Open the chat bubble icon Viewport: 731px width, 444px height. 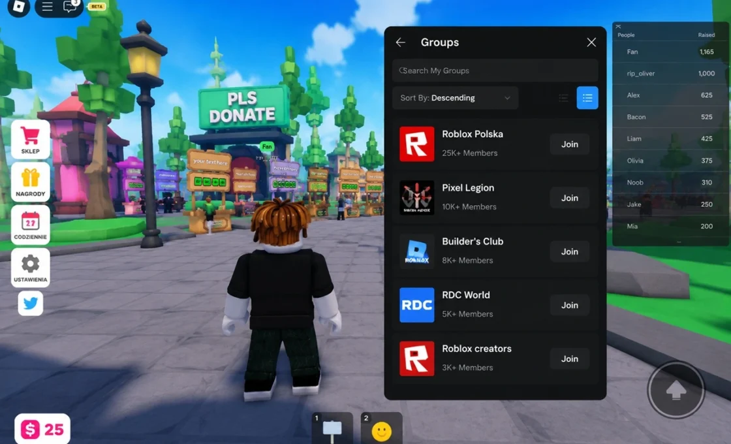70,7
